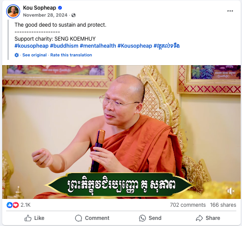This screenshot has width=242, height=226.
Task: View the 166 shares list
Action: [x=223, y=205]
